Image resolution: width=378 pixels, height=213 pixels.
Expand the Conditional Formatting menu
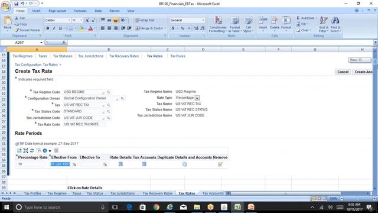click(218, 24)
